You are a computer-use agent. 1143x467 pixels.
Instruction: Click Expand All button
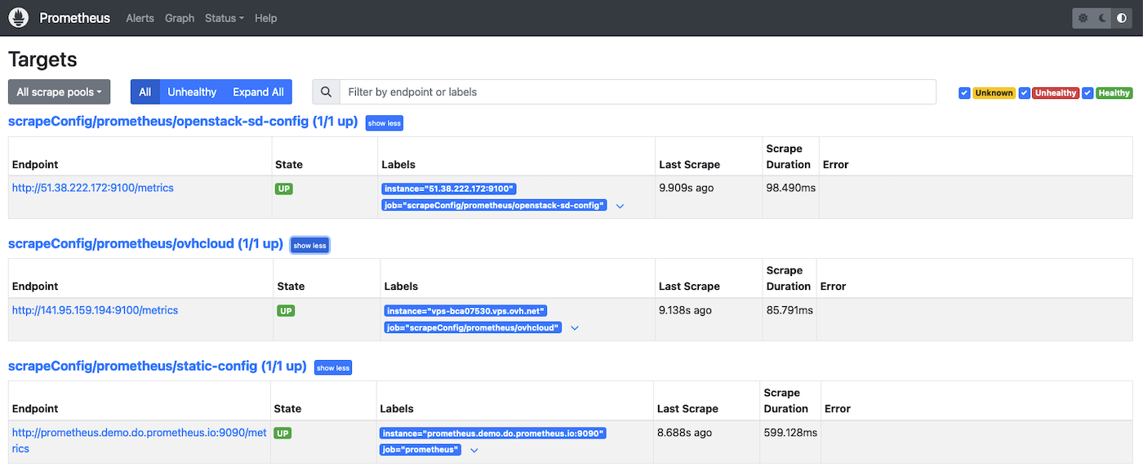click(x=258, y=92)
